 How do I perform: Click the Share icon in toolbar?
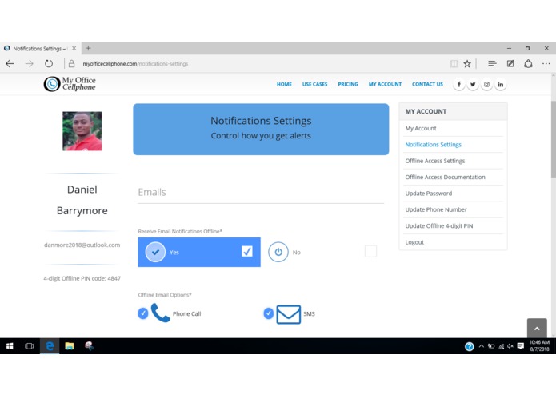[528, 64]
